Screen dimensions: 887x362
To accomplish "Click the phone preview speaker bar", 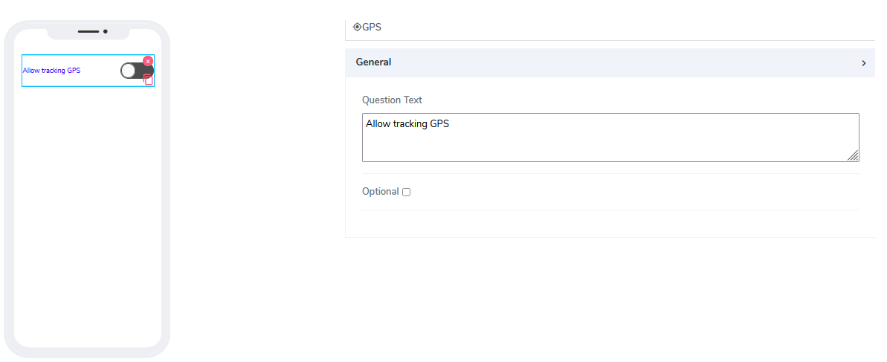I will click(88, 31).
